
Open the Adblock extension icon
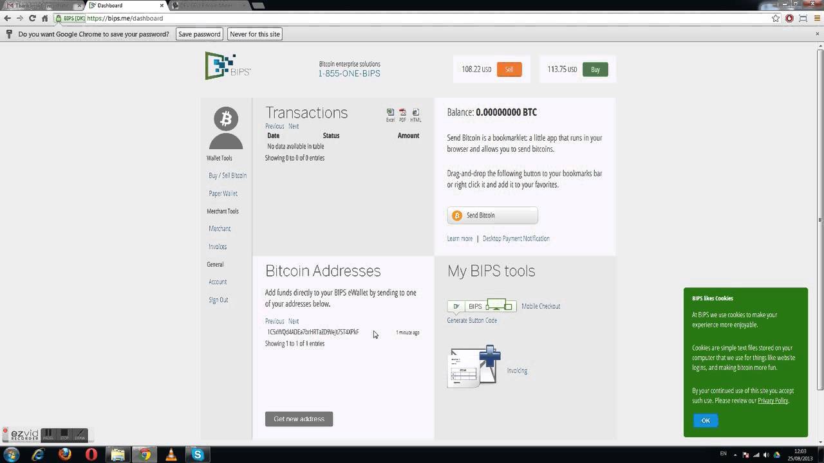coord(789,18)
